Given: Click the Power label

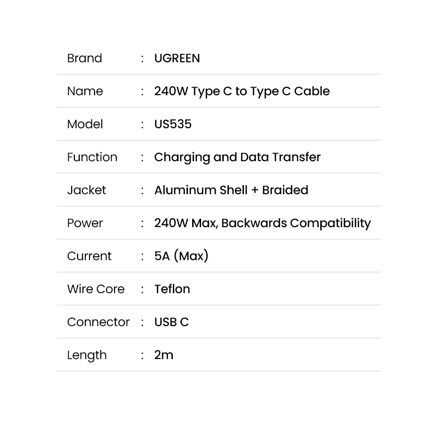Looking at the screenshot, I should [x=85, y=223].
